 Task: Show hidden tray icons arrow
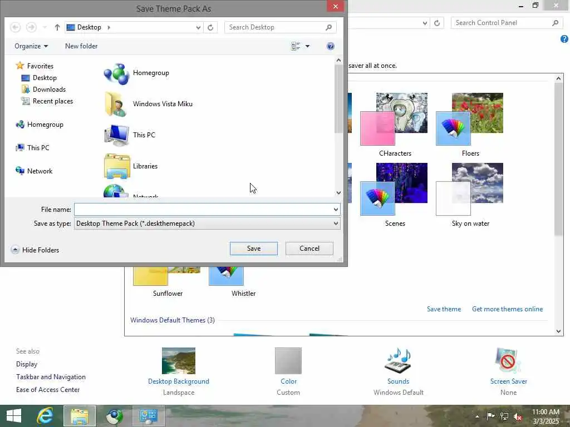pos(477,416)
